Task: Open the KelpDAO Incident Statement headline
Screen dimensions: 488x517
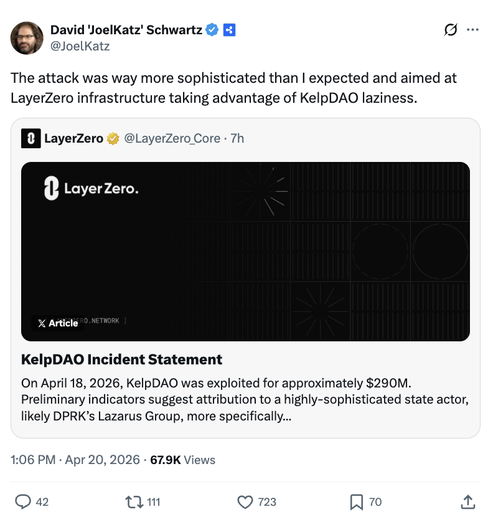Action: tap(121, 359)
